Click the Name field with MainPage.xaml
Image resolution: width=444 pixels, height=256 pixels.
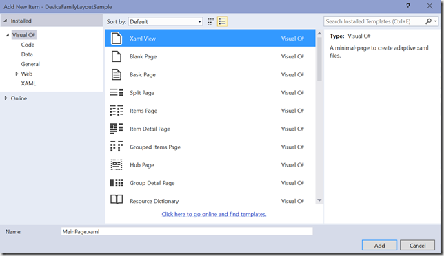pyautogui.click(x=187, y=231)
